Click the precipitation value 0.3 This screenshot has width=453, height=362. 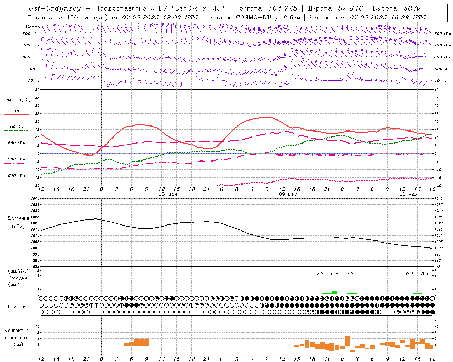point(350,274)
